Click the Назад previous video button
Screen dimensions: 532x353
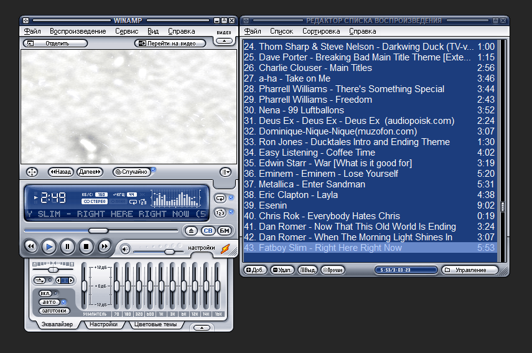point(61,172)
